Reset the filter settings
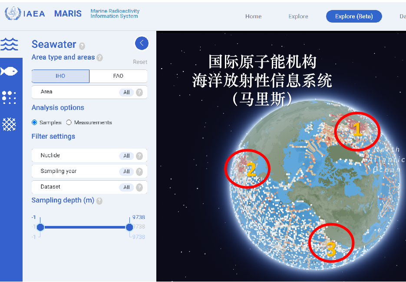Image resolution: width=406 pixels, height=282 pixels. tap(140, 62)
